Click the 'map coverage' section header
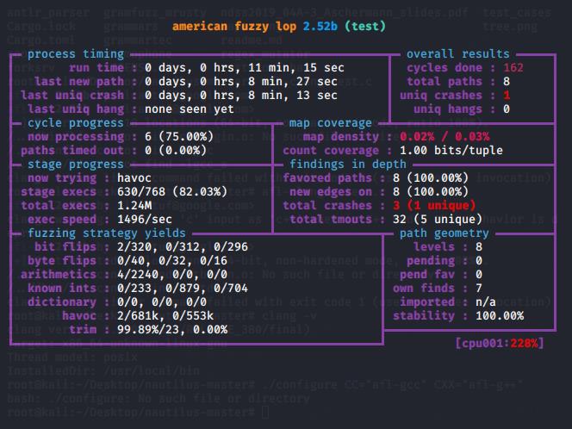 (331, 123)
